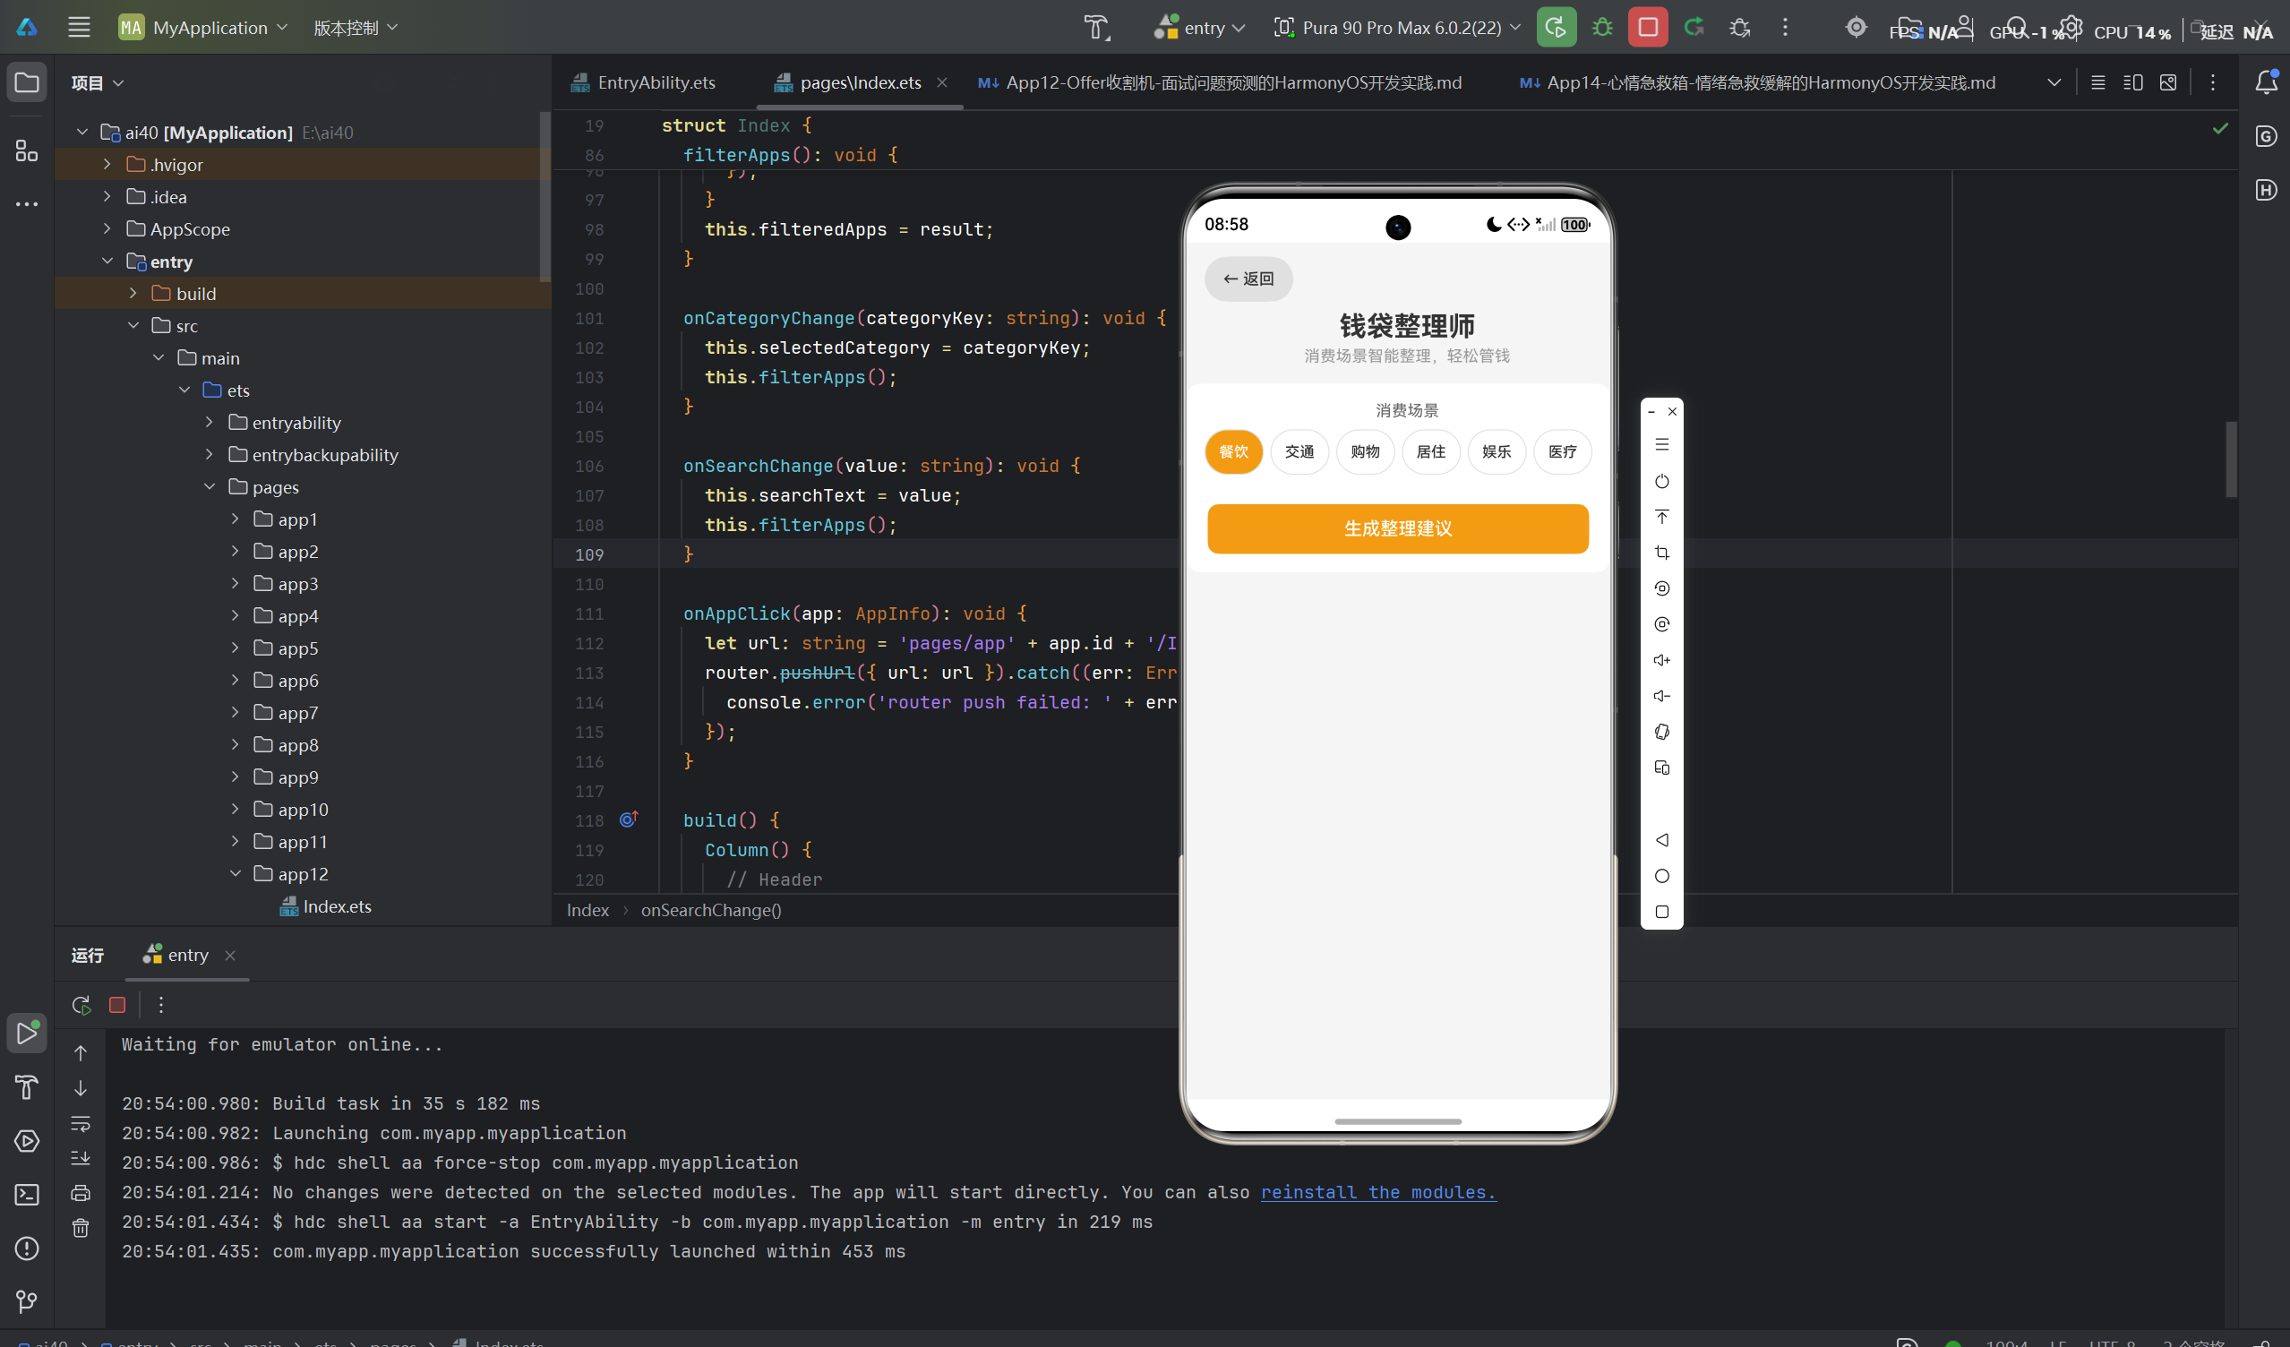Open the Git version control tool window

click(27, 1301)
